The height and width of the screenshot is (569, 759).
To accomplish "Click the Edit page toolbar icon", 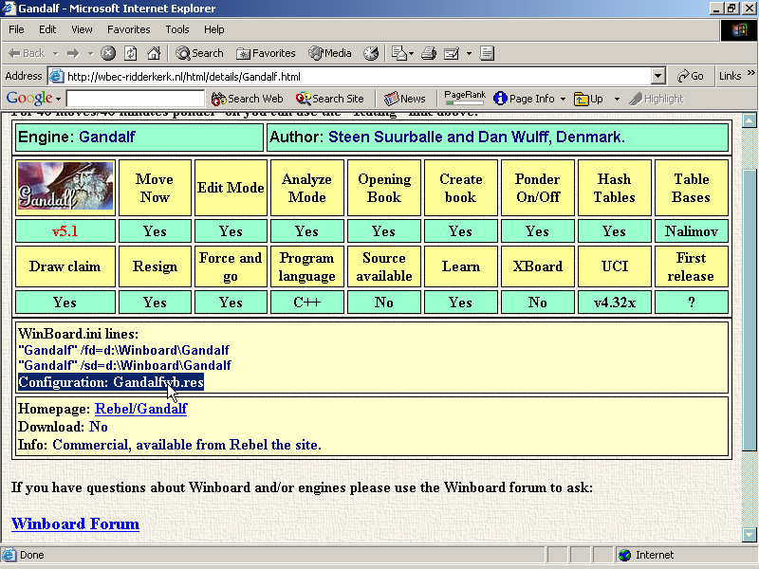I will (452, 53).
